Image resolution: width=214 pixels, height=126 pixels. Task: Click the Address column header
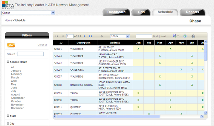tap(115, 43)
